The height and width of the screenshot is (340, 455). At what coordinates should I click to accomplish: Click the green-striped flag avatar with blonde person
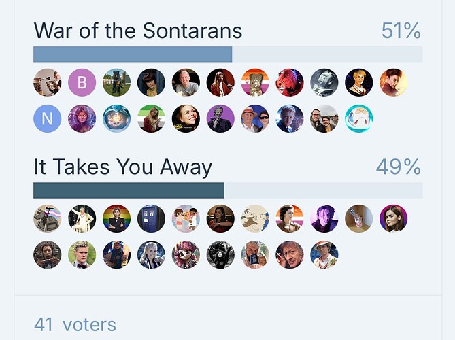pos(151,118)
